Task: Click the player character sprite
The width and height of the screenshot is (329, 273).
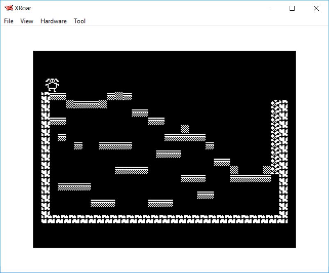Action: point(52,85)
